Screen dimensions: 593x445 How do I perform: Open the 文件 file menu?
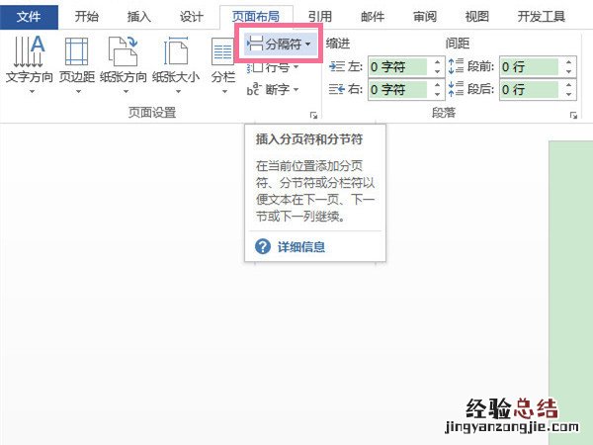click(x=29, y=16)
